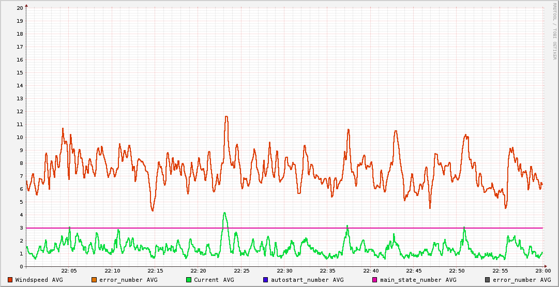The image size is (559, 287).
Task: Click the Windspeed AVG legend label
Action: (x=39, y=280)
